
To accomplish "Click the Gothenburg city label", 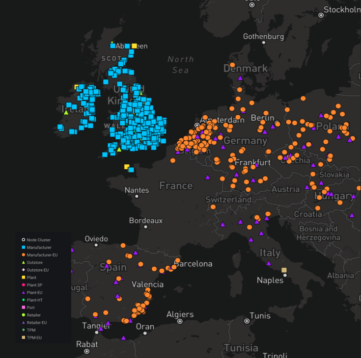I will click(263, 36).
